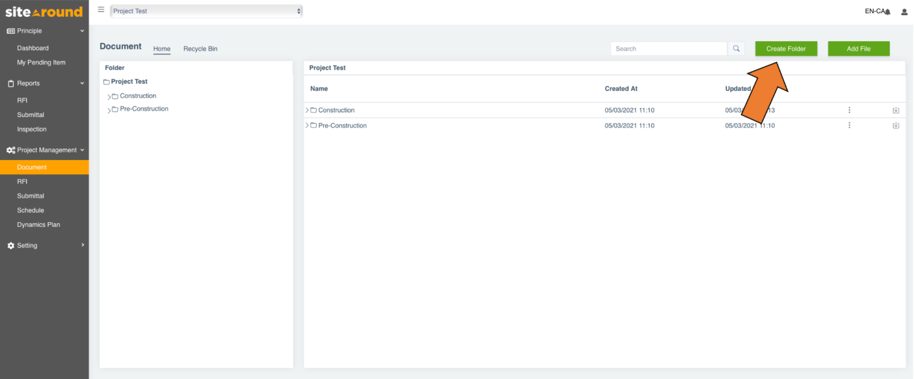Collapse the Reports section chevron
Screen dimensions: 914x379
coord(82,83)
